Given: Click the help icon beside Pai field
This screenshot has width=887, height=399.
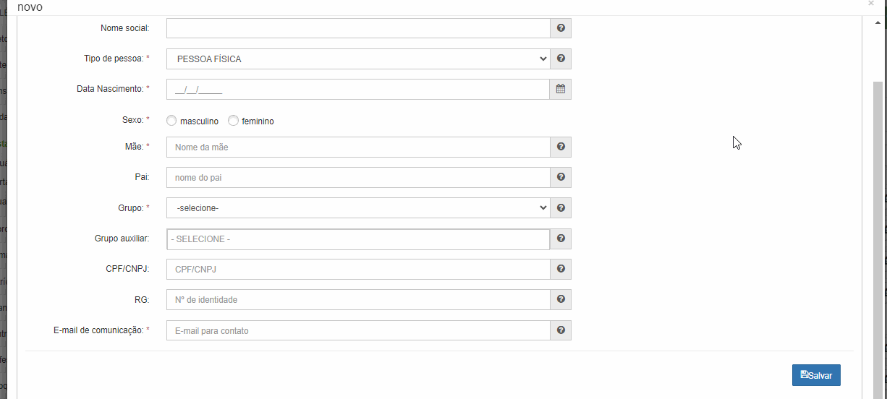Looking at the screenshot, I should [561, 178].
